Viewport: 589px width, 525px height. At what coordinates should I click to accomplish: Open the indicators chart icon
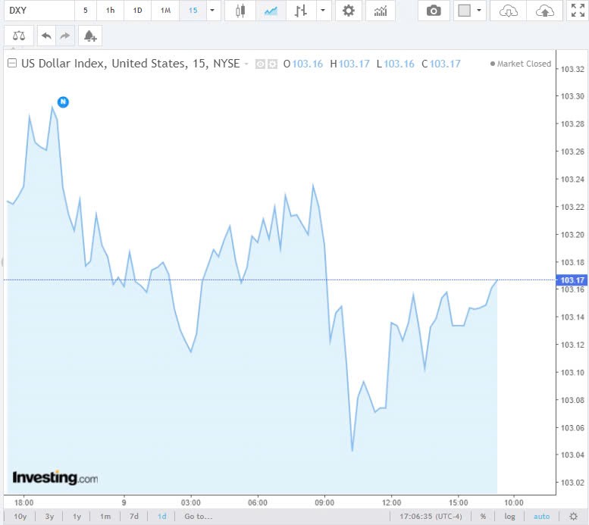[x=380, y=11]
